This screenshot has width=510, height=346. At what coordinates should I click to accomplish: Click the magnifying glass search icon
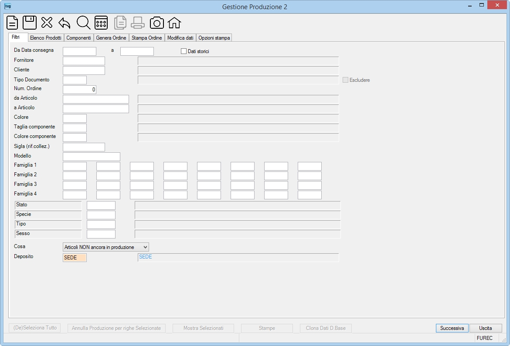[x=84, y=23]
